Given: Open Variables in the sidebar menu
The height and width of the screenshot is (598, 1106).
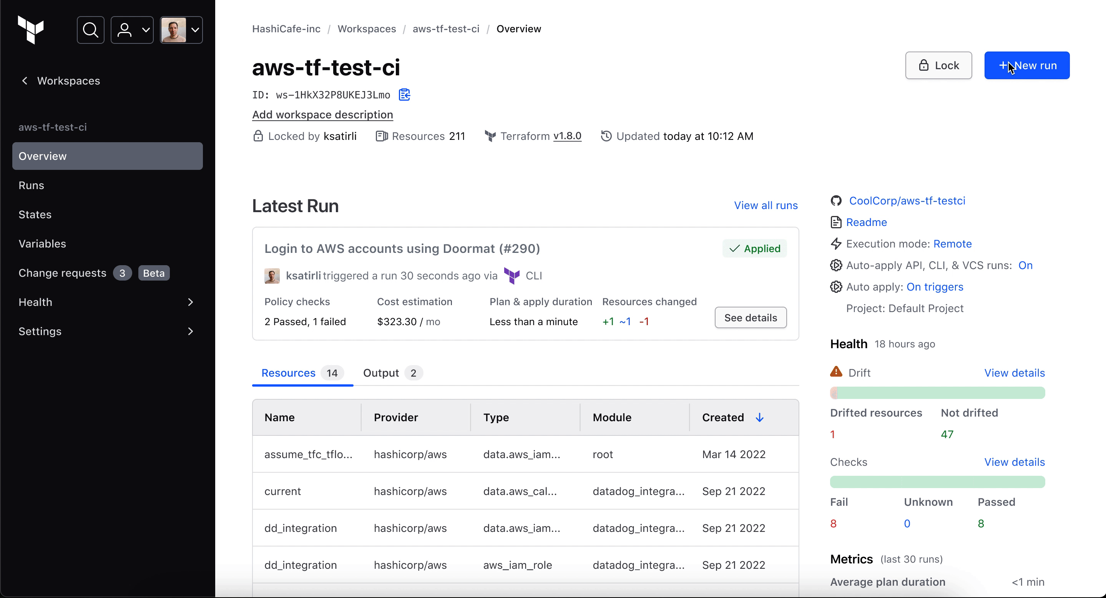Looking at the screenshot, I should (42, 244).
